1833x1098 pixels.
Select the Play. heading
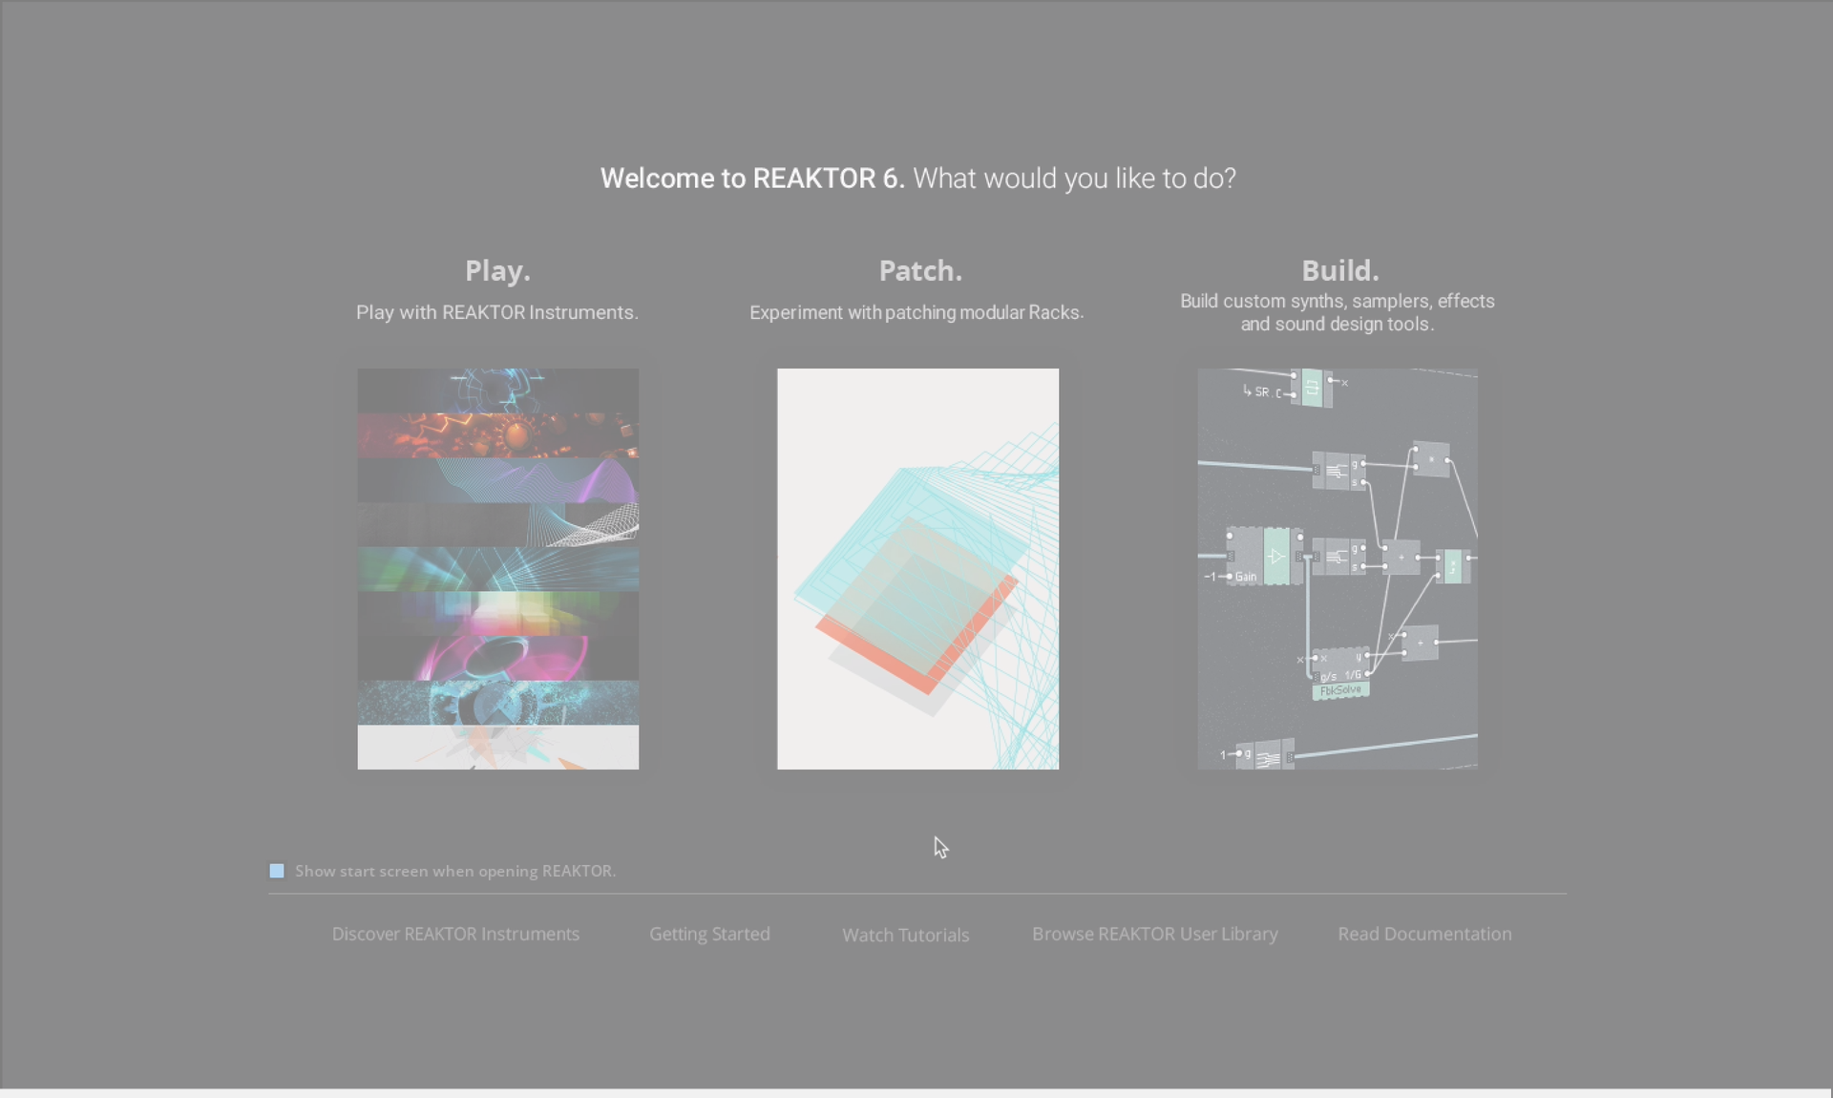(497, 271)
